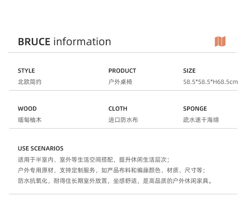
Task: Click the style value 北欧简约
Action: (30, 82)
